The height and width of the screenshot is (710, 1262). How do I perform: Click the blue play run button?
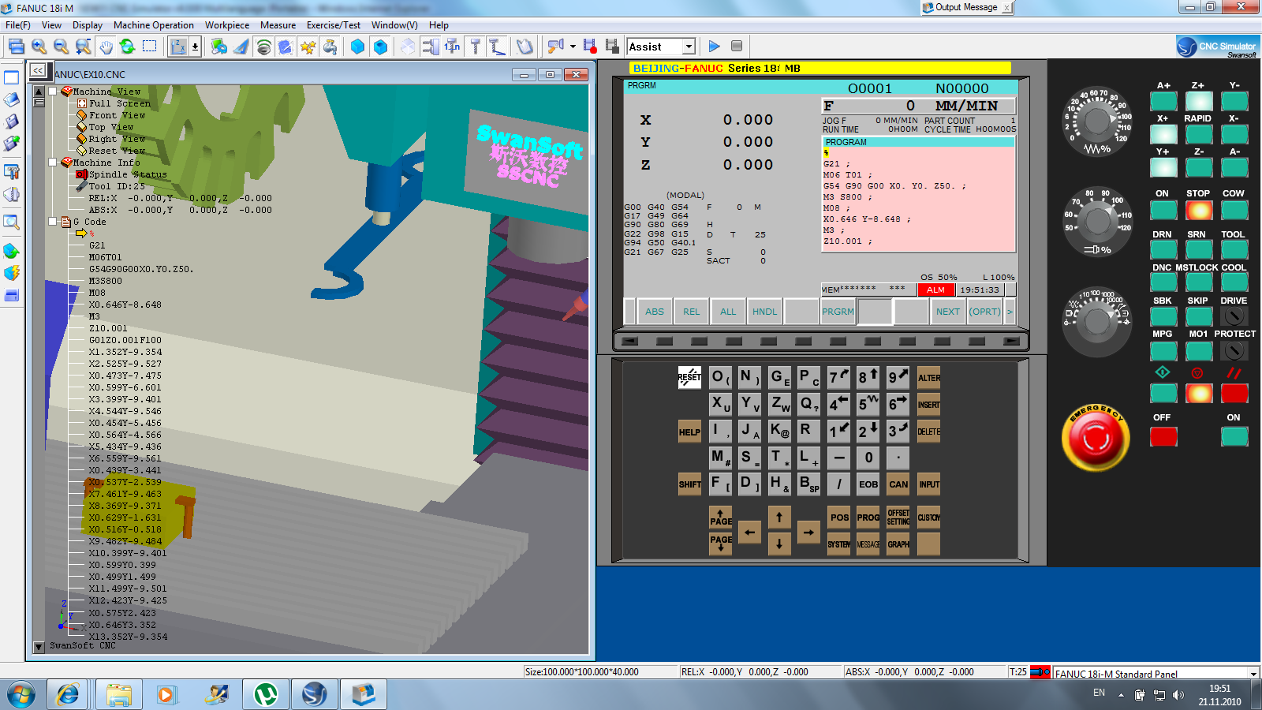point(714,47)
